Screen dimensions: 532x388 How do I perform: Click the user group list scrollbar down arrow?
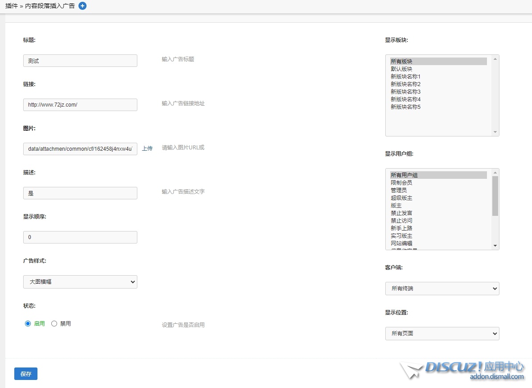(x=495, y=246)
